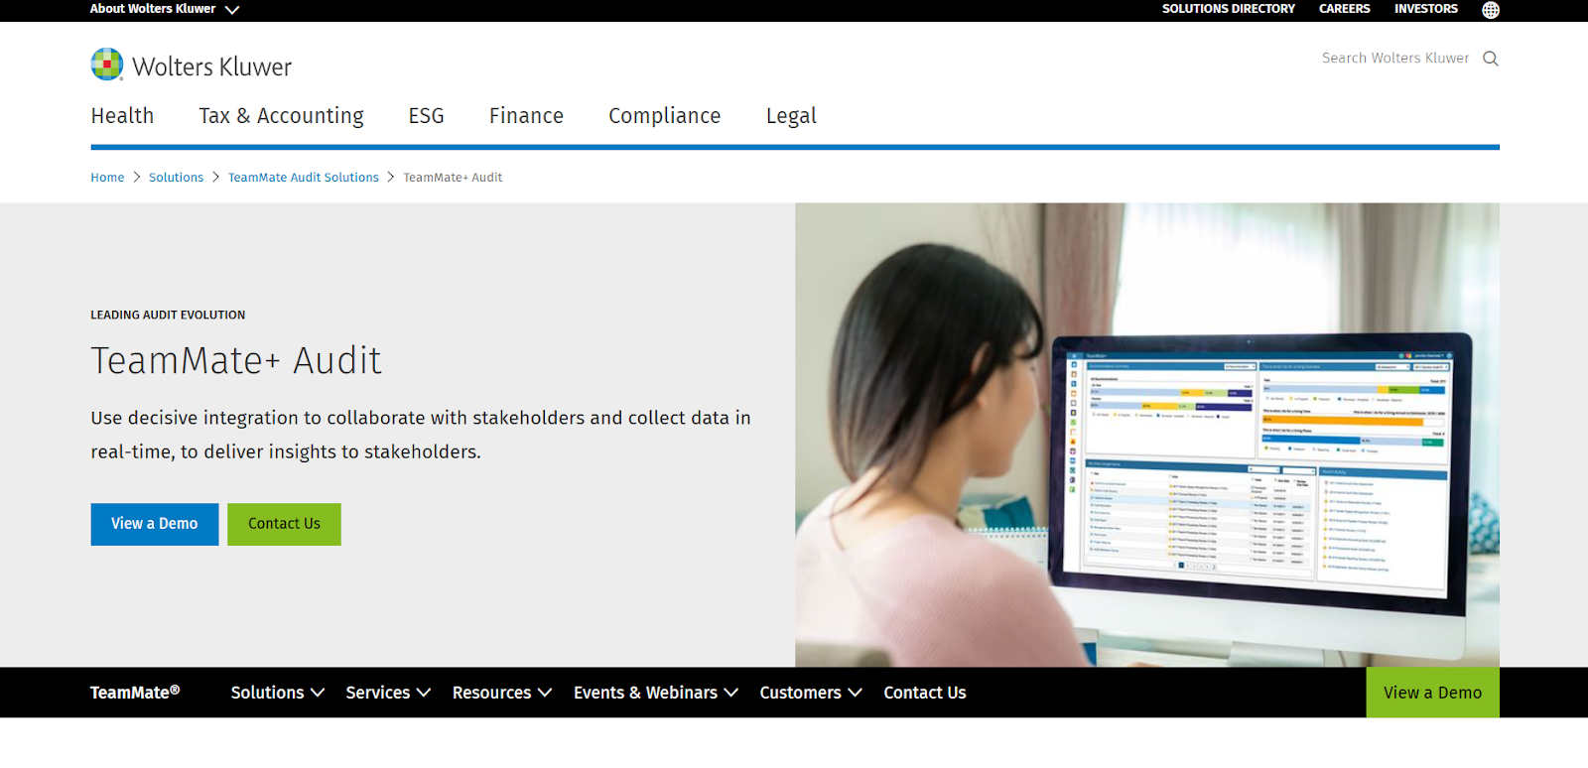Click TeamMate+ Audit breadcrumb text
This screenshot has width=1588, height=768.
click(453, 178)
